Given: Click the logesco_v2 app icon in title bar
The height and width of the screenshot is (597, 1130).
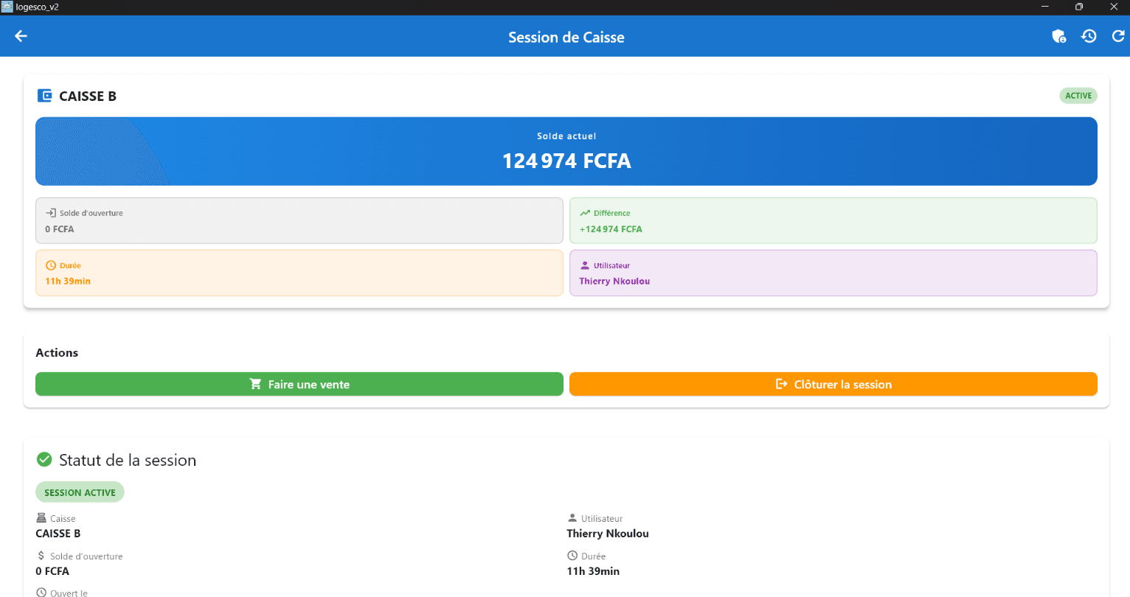Looking at the screenshot, I should click(x=7, y=7).
